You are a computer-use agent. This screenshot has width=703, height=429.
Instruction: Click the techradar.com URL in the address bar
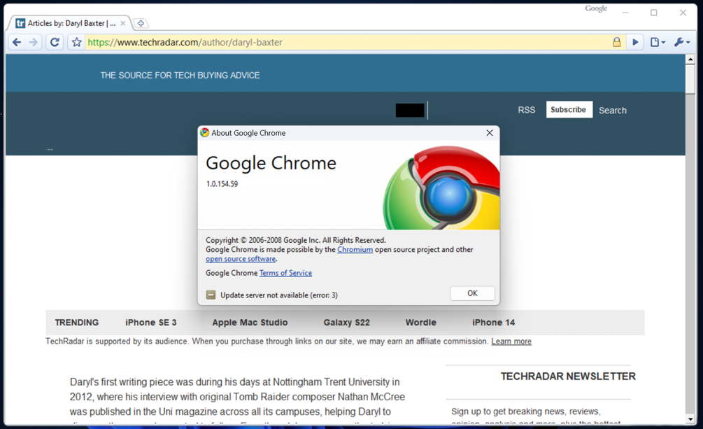[x=185, y=42]
